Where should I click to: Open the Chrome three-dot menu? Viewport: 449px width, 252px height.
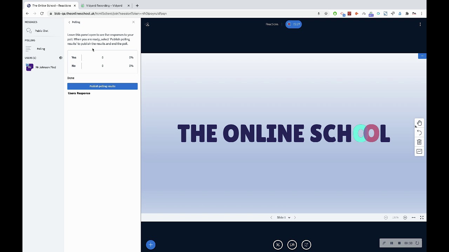[421, 13]
